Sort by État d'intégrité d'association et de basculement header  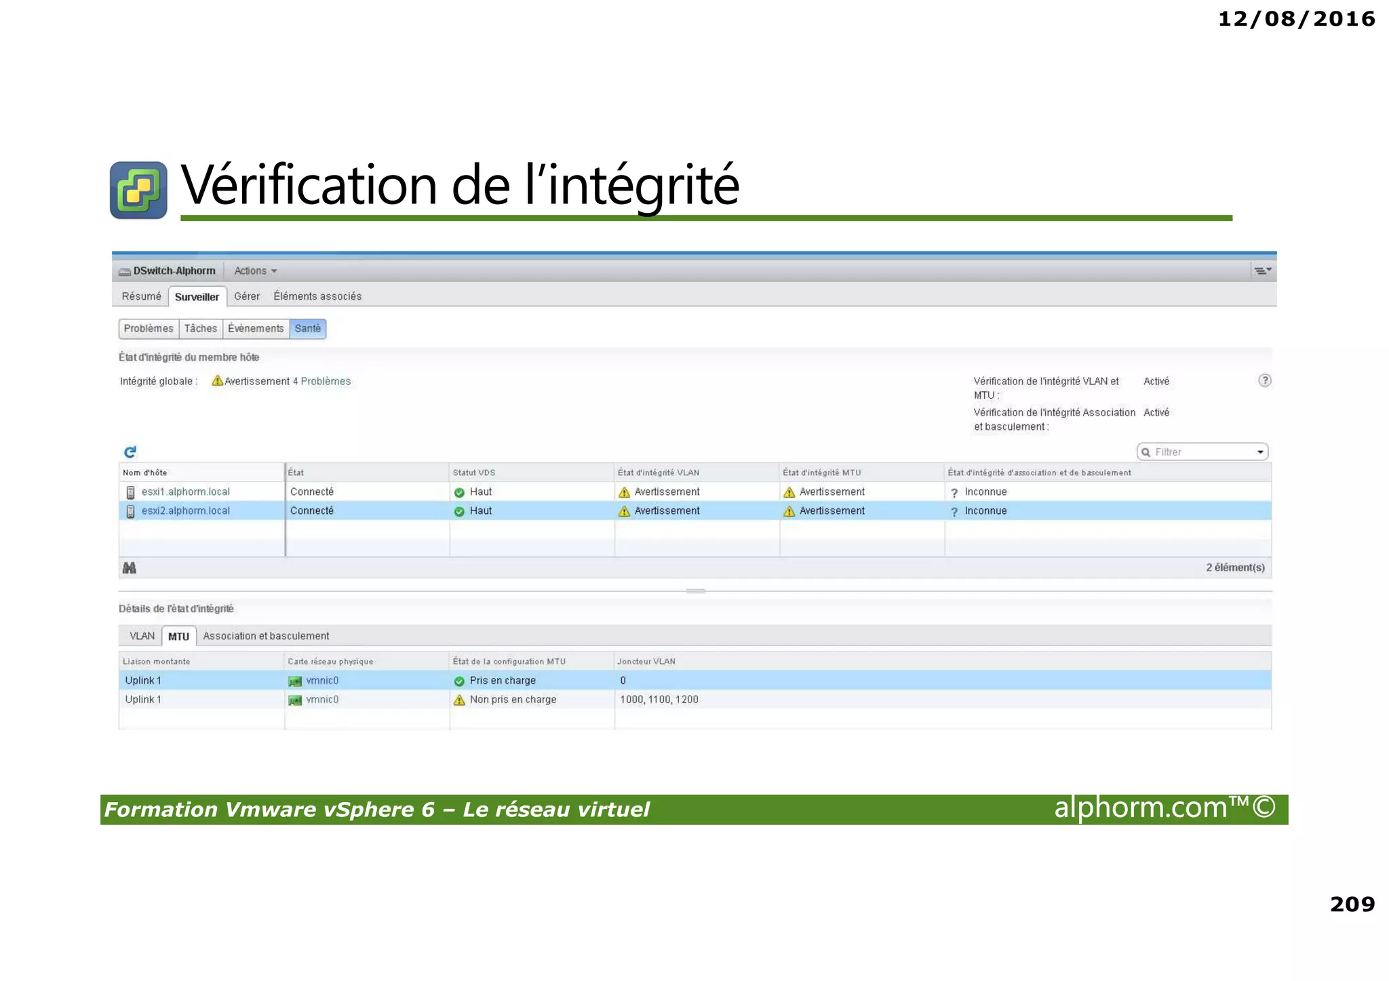pos(1108,473)
